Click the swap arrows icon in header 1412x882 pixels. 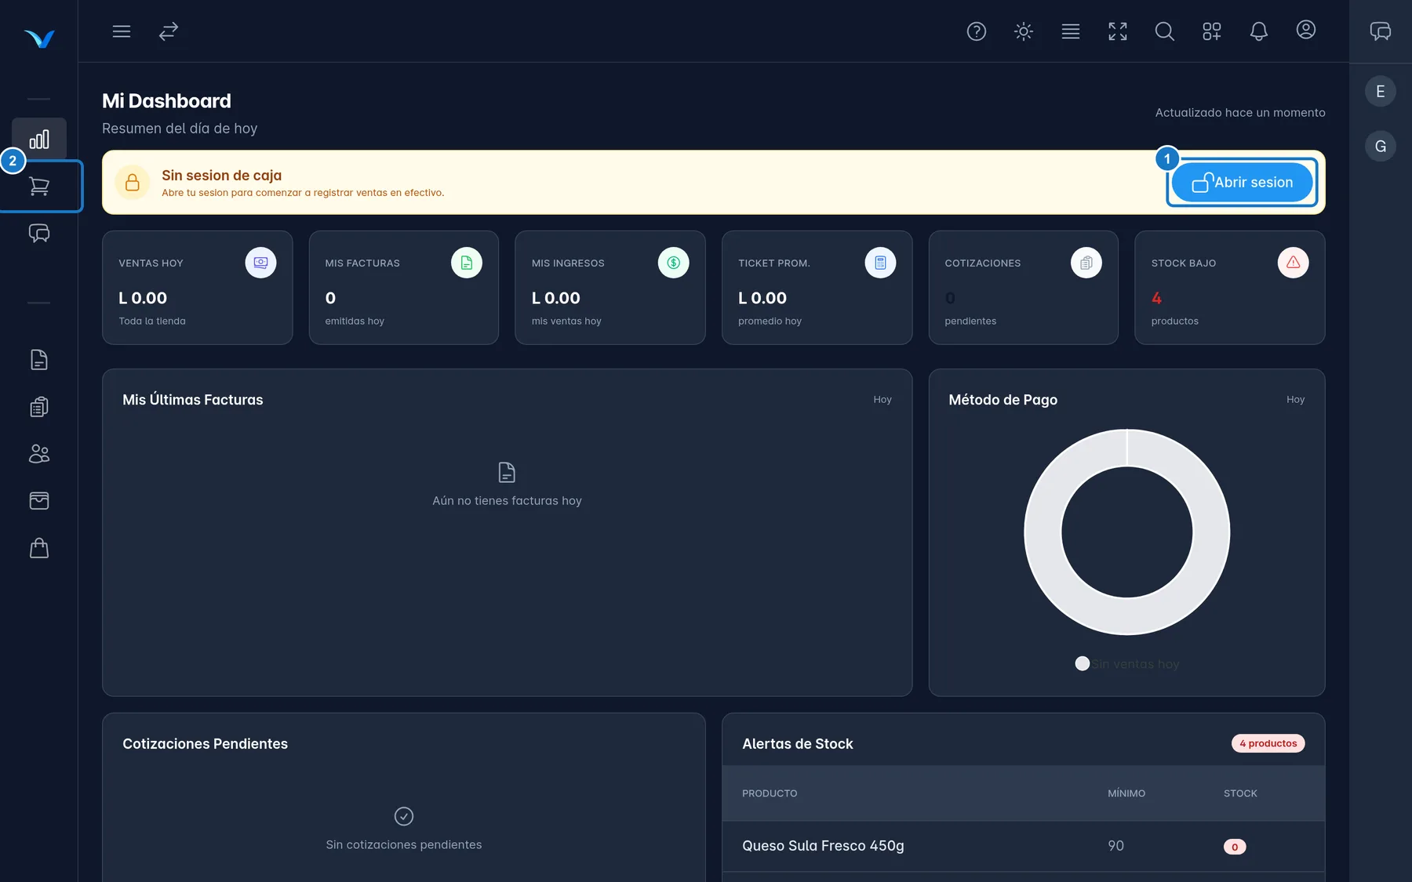click(x=169, y=31)
